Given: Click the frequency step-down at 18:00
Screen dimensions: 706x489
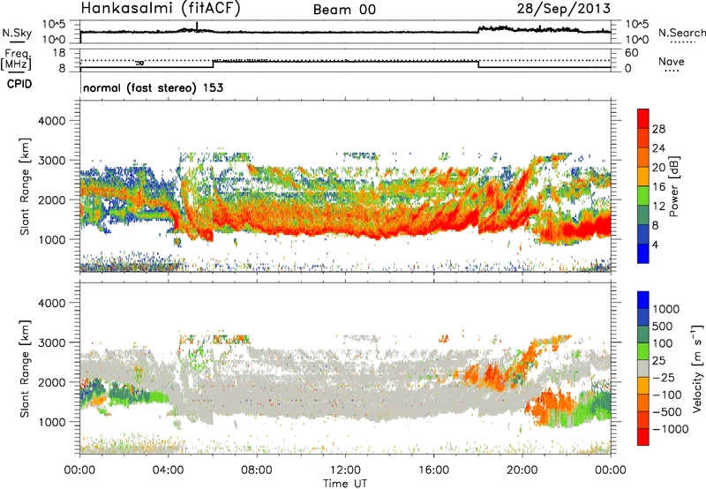Looking at the screenshot, I should [x=478, y=64].
